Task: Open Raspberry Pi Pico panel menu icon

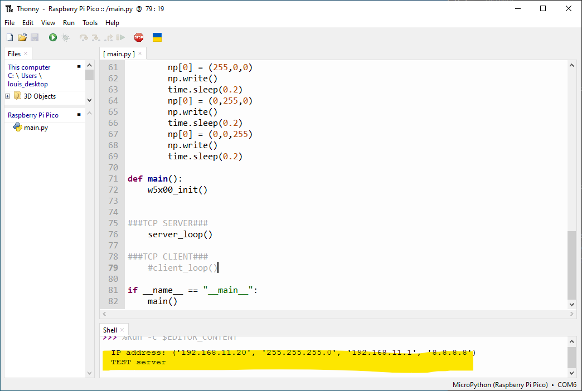Action: (x=79, y=115)
